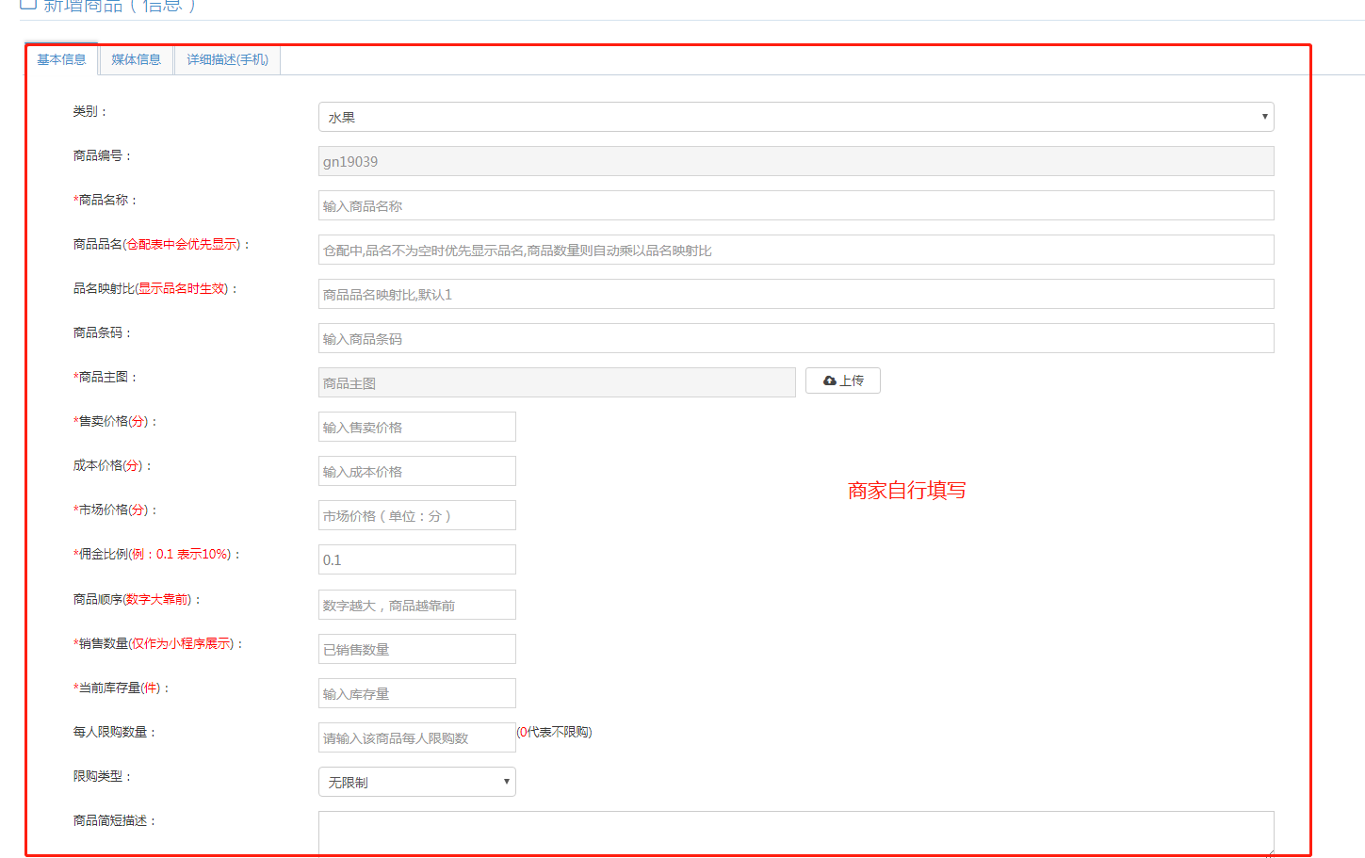This screenshot has height=858, width=1365.
Task: Click the 品名映射比 input field
Action: pyautogui.click(x=796, y=294)
